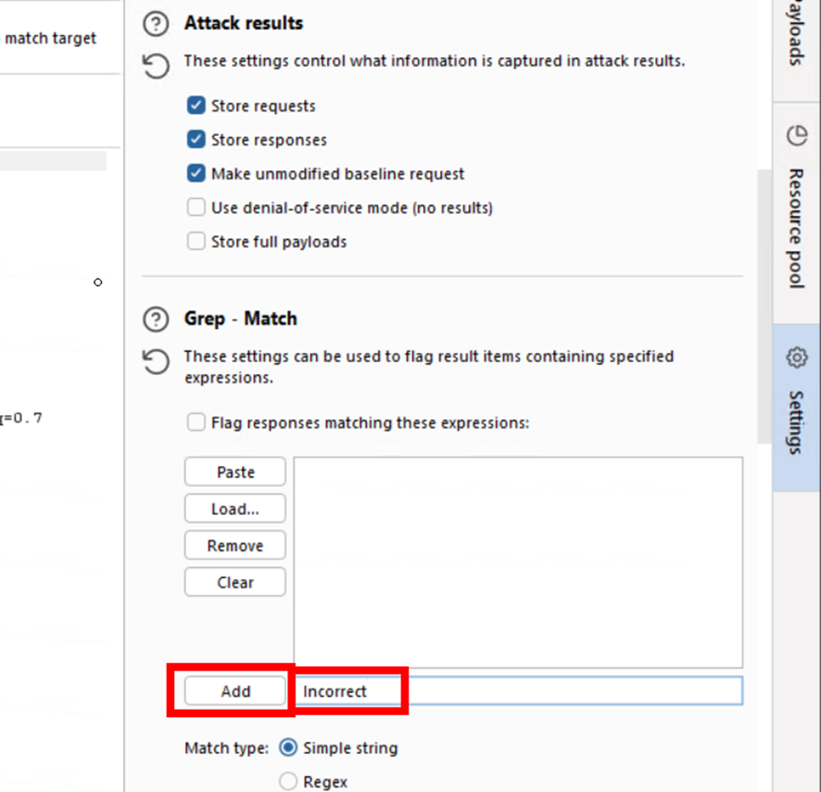The image size is (821, 792).
Task: Enable Flag responses matching these expressions
Action: point(196,421)
